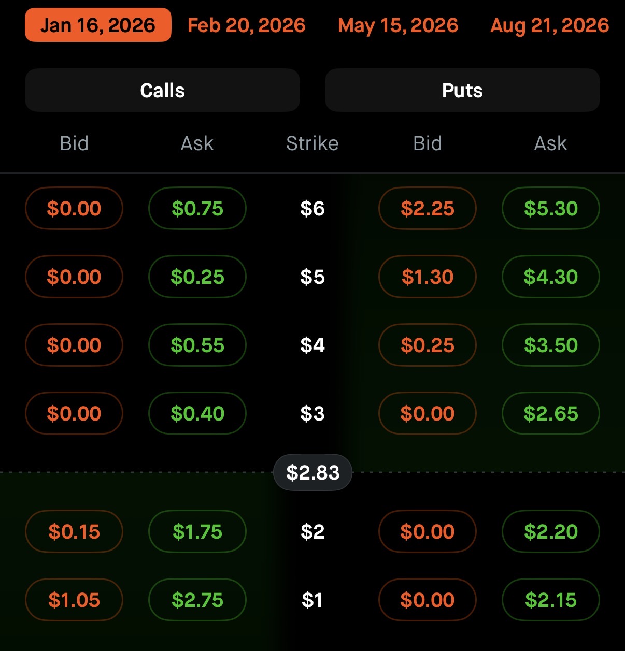Switch to Feb 20, 2026 expiration
The height and width of the screenshot is (651, 625).
point(246,25)
